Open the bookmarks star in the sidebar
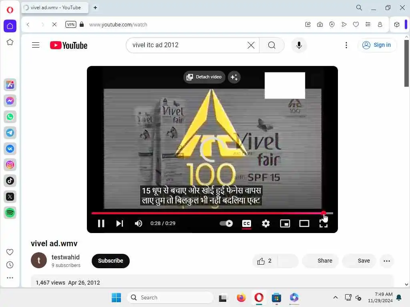Image resolution: width=410 pixels, height=307 pixels. pos(10,42)
